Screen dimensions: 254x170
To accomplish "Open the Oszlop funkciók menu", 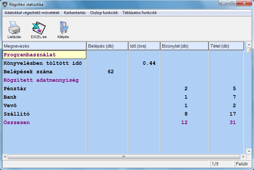I will tap(104, 13).
